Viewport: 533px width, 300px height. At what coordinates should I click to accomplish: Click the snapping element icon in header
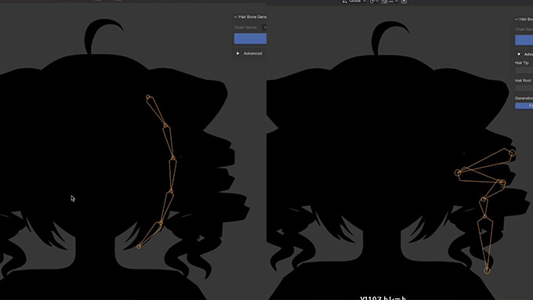[391, 2]
